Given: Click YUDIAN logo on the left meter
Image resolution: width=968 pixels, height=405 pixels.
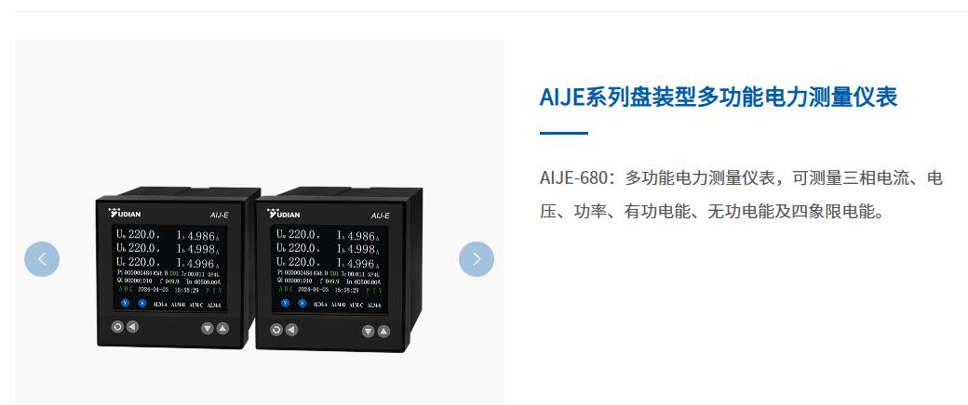Looking at the screenshot, I should [x=125, y=214].
